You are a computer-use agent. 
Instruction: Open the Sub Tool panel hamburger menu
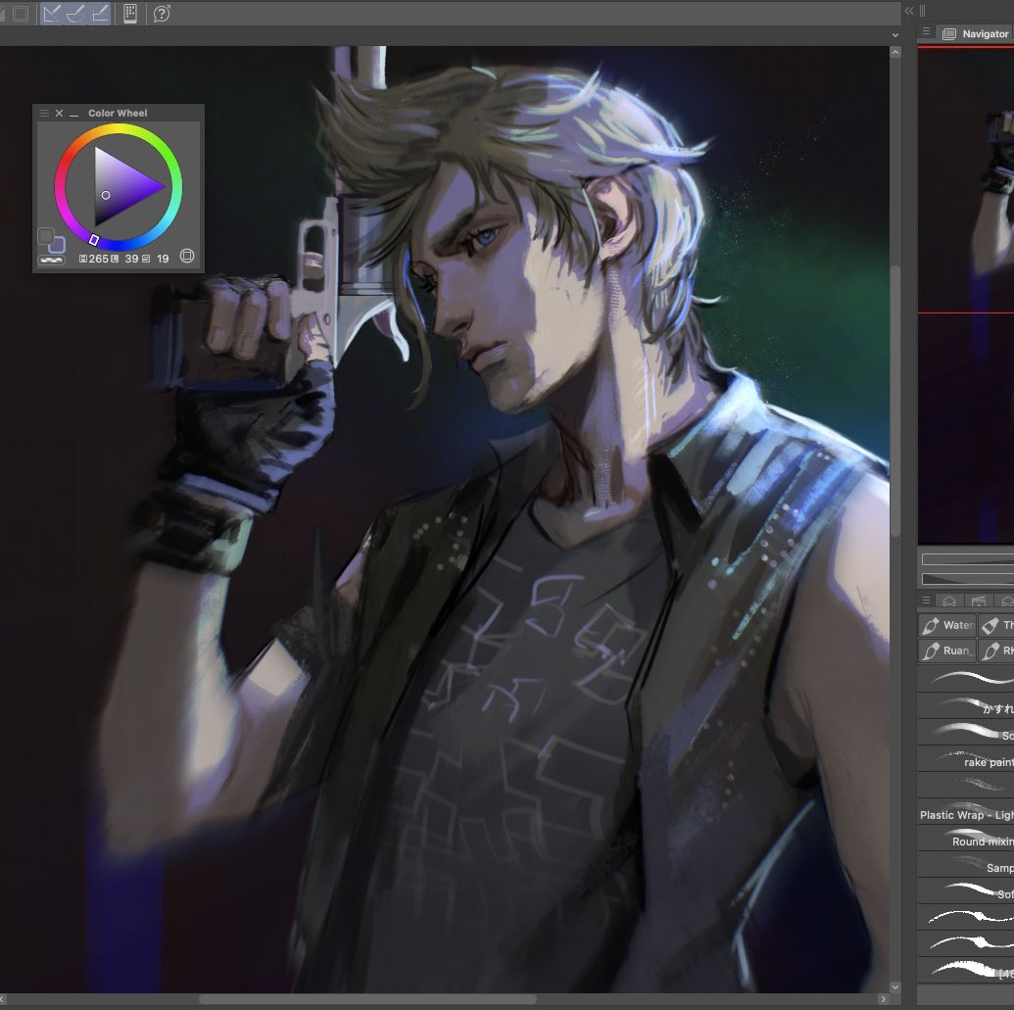(x=925, y=601)
